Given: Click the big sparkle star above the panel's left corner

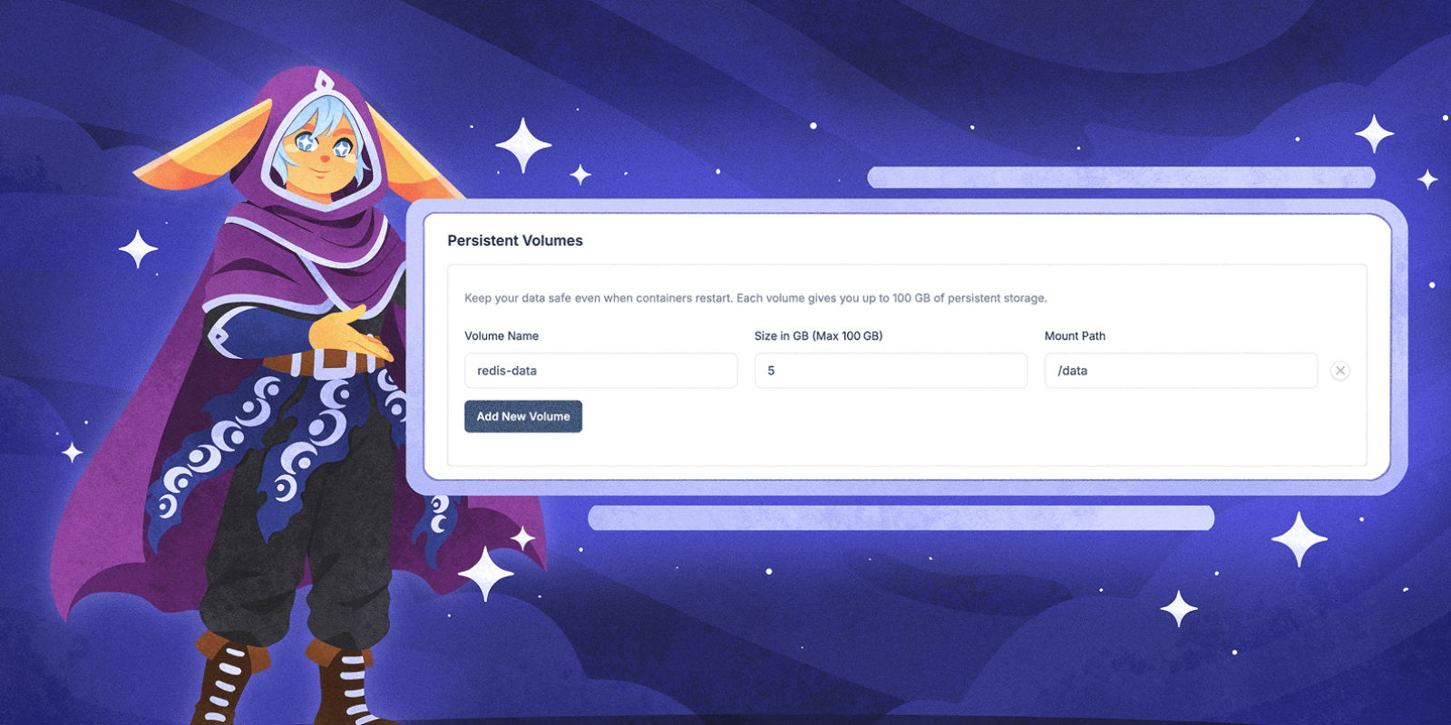Looking at the screenshot, I should 523,145.
